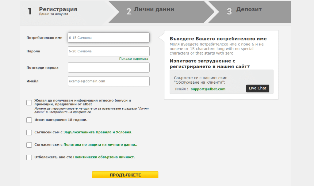This screenshot has width=314, height=186.
Task: Toggle the Политически обвързана личност checkbox
Action: click(x=29, y=157)
